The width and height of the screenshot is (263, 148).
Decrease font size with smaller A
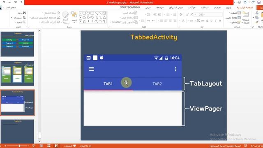click(x=187, y=15)
